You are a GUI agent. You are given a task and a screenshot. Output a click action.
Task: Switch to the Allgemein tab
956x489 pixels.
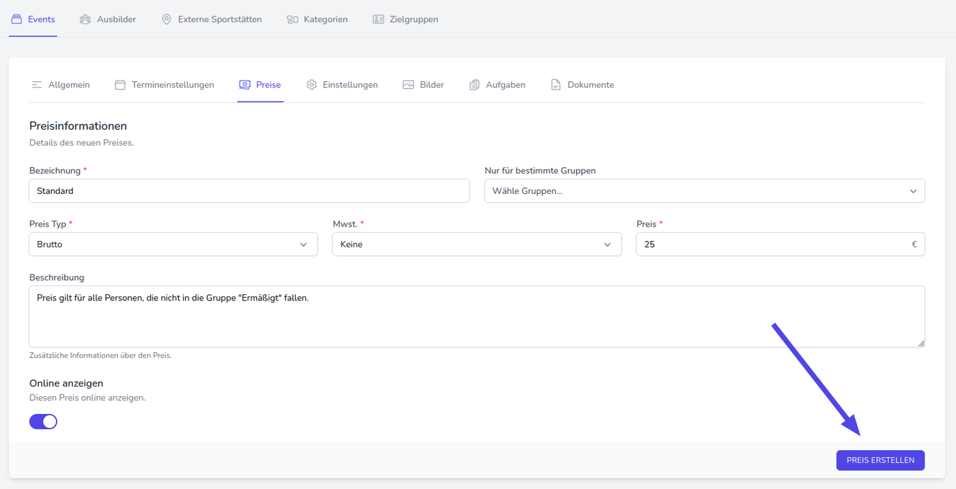pyautogui.click(x=68, y=85)
